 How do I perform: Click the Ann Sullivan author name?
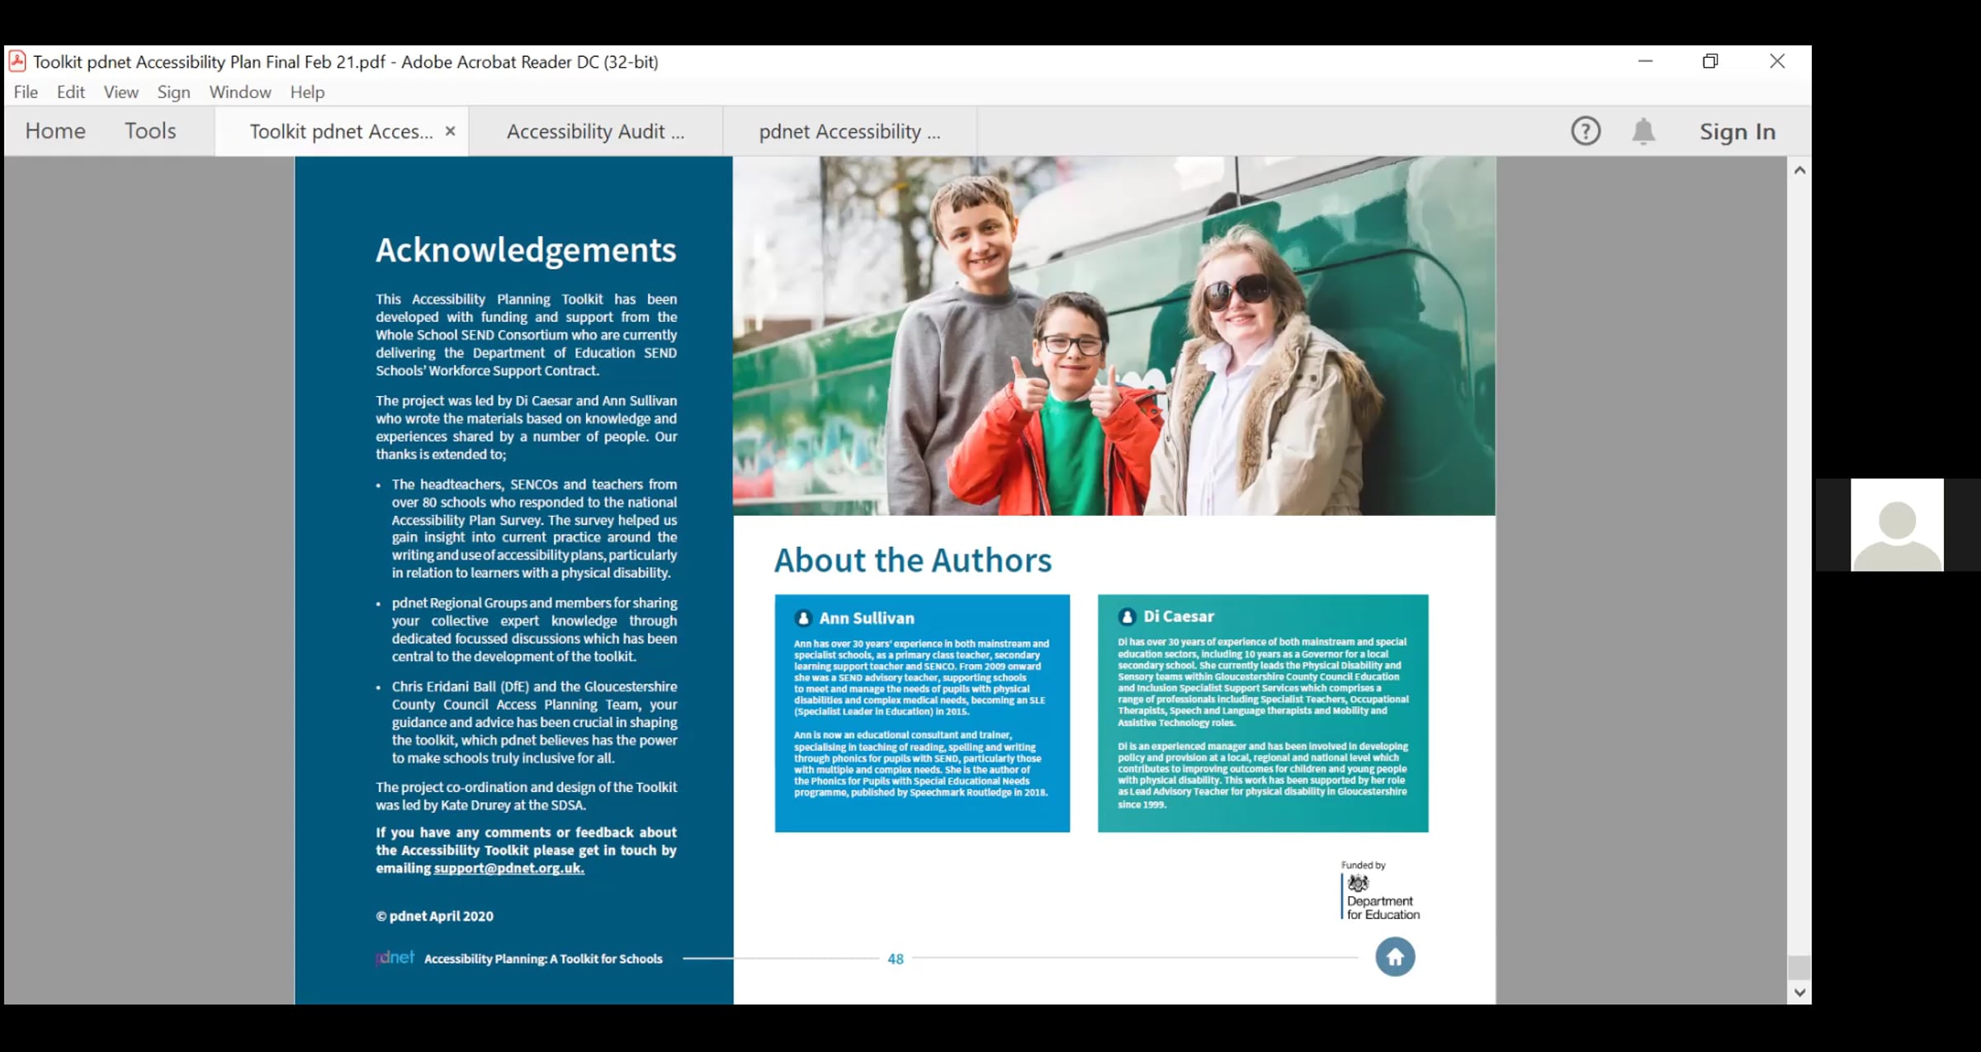point(867,618)
